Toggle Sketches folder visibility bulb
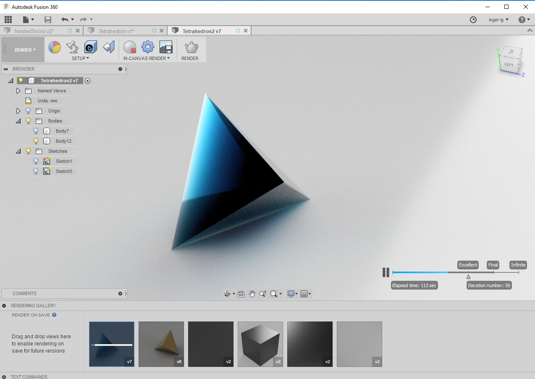 [29, 151]
